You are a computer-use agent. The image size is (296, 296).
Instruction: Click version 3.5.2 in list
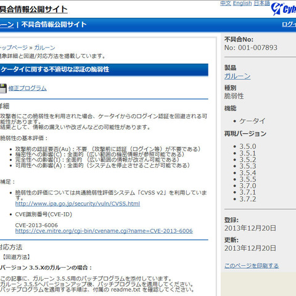click(248, 160)
